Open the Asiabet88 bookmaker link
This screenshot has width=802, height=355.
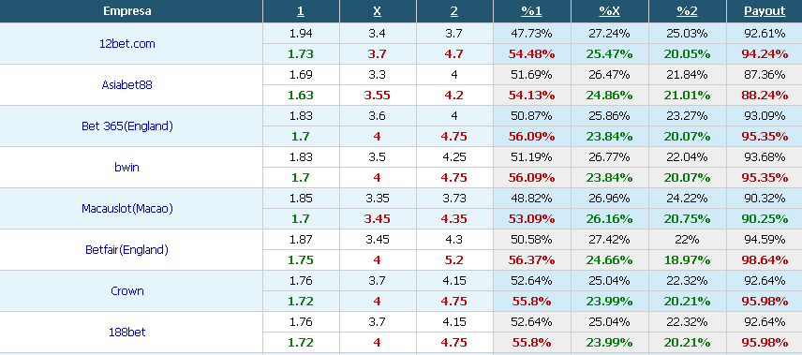(126, 85)
